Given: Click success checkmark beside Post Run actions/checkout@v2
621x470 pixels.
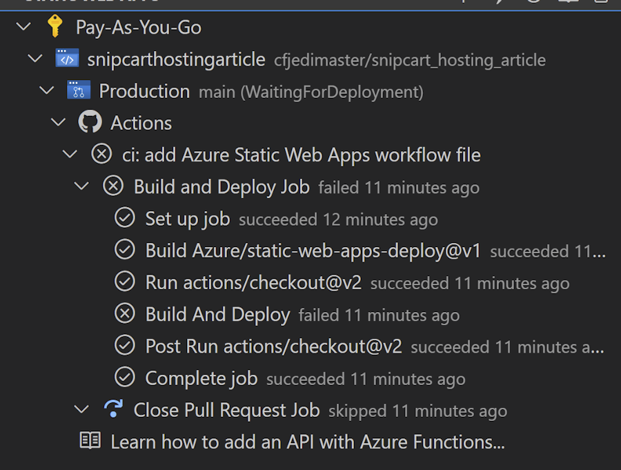Looking at the screenshot, I should pos(125,346).
